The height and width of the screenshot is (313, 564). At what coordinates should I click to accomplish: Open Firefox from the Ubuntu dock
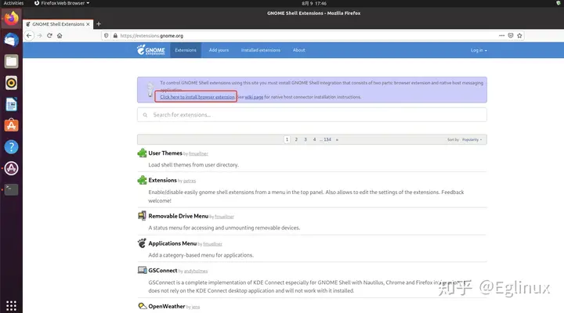point(11,18)
